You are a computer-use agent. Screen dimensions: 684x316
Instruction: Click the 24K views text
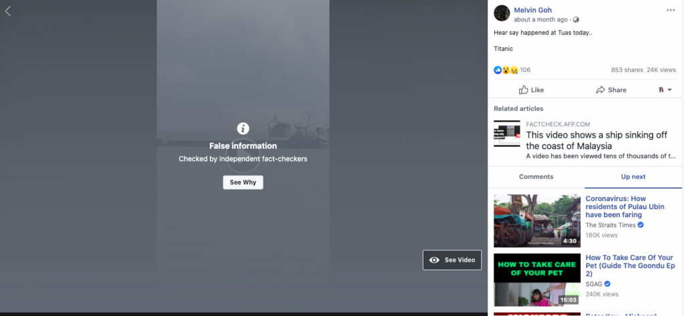pos(661,70)
